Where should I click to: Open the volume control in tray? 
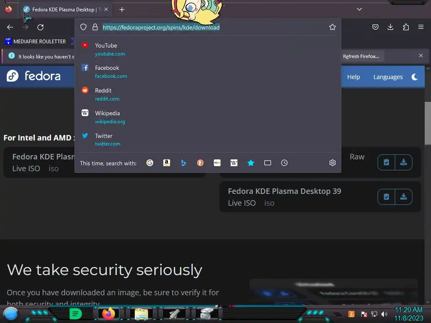pyautogui.click(x=384, y=314)
